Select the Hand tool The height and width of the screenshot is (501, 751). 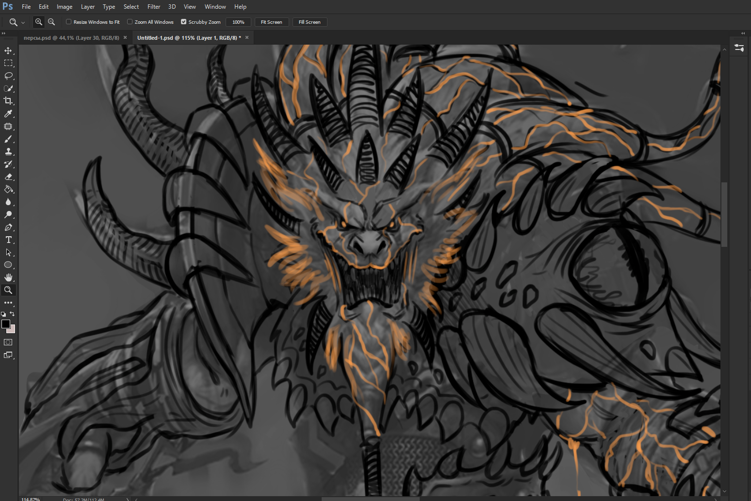pos(8,277)
